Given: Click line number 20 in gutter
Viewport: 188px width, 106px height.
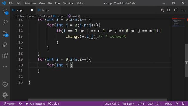Looking at the screenshot, I should pos(20,65).
